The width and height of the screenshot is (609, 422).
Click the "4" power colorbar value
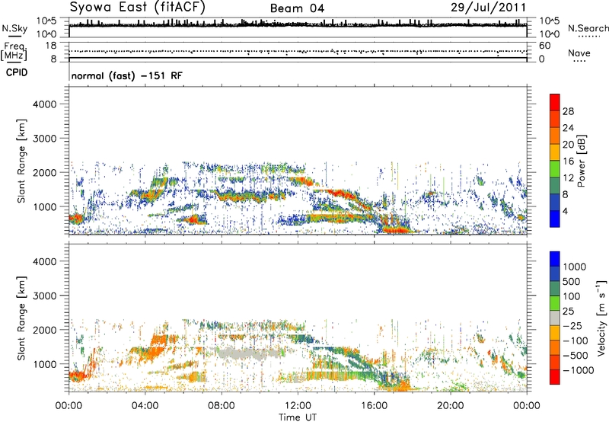click(565, 211)
